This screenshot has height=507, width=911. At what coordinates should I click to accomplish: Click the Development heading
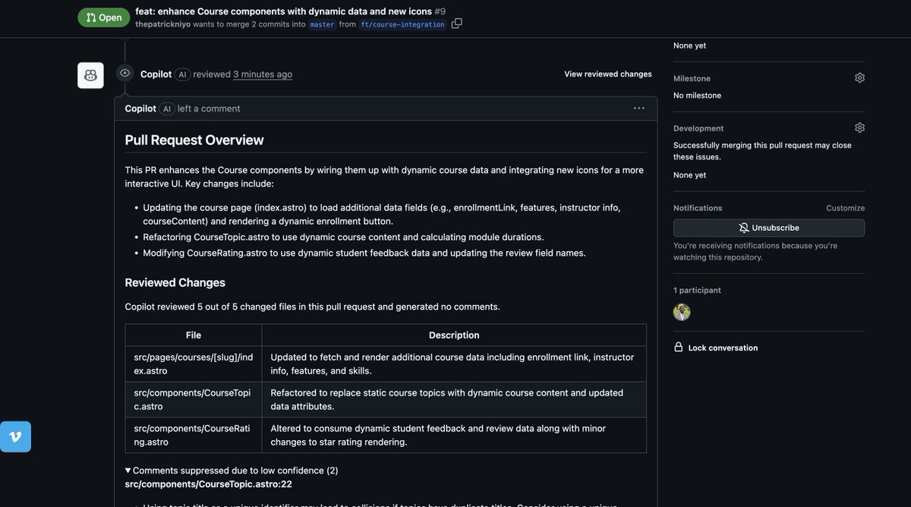pyautogui.click(x=698, y=128)
